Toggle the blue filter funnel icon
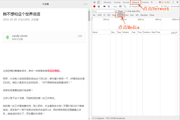Image resolution: width=180 pixels, height=120 pixels. tap(109, 6)
